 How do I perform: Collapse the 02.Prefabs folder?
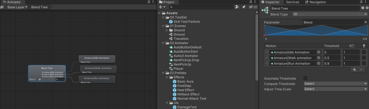tap(163, 73)
